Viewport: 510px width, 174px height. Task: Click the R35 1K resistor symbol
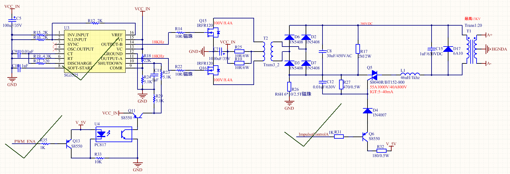pyautogui.click(x=45, y=144)
